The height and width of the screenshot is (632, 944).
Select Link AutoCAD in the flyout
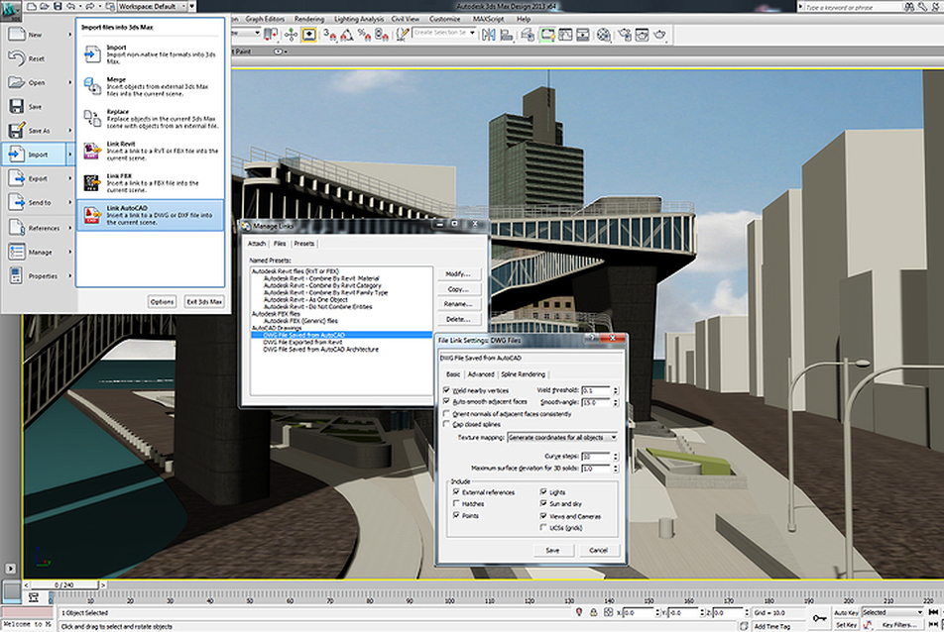(151, 215)
